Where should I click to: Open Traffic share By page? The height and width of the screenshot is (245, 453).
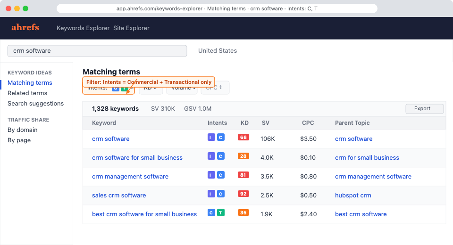19,140
